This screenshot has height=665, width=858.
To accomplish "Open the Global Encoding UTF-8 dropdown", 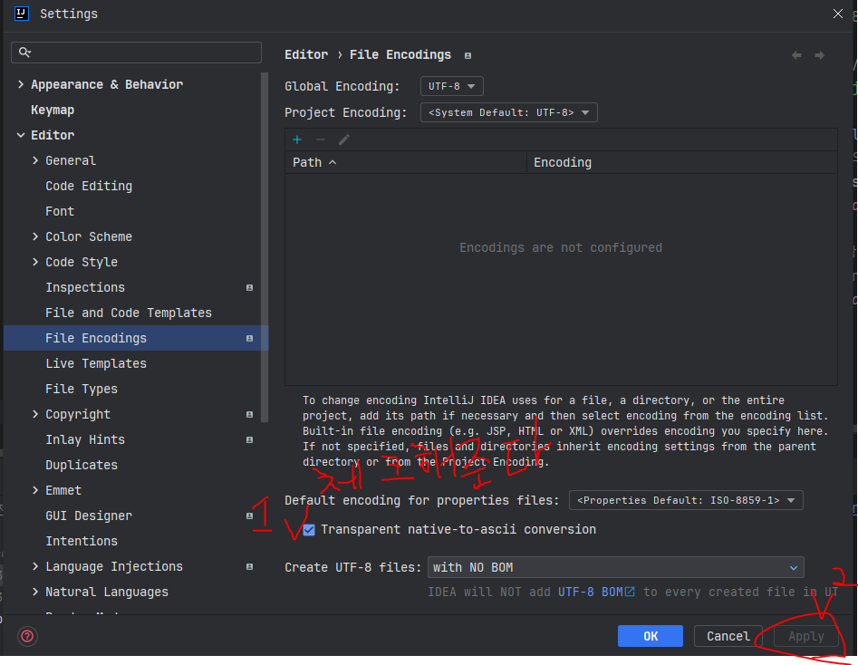I will click(x=451, y=86).
